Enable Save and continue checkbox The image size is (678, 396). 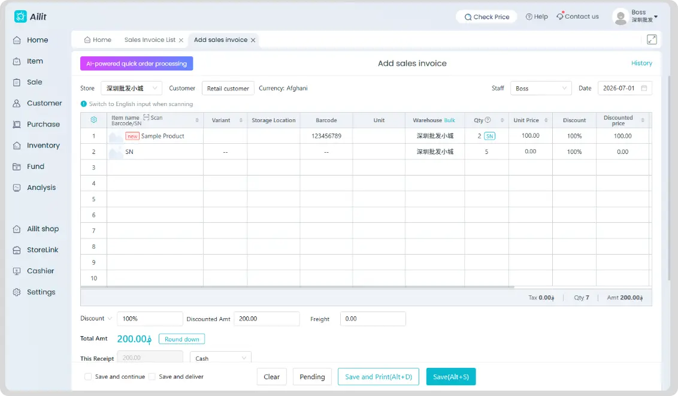(x=88, y=377)
